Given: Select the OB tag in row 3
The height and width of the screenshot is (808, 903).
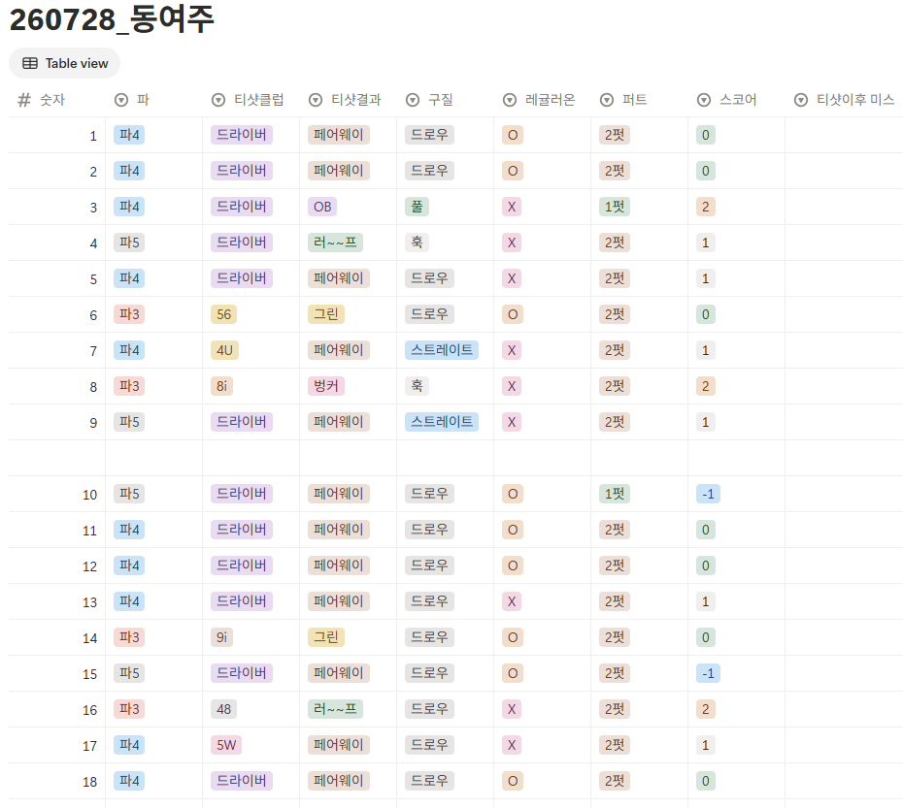Looking at the screenshot, I should [322, 207].
